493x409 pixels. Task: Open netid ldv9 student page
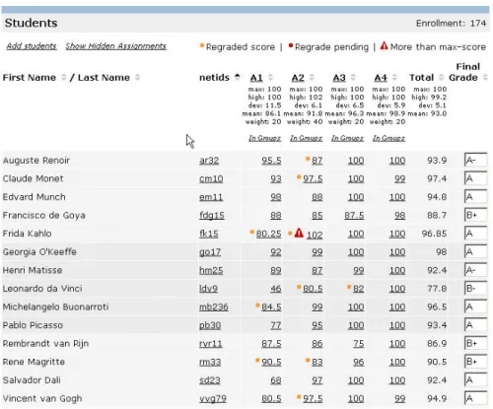click(208, 289)
